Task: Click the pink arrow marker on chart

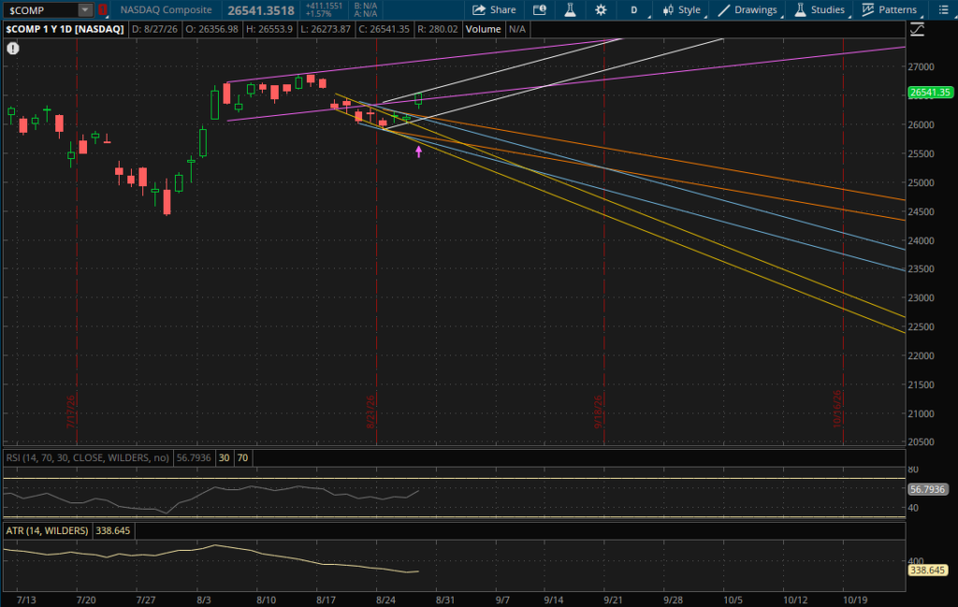Action: pyautogui.click(x=418, y=151)
